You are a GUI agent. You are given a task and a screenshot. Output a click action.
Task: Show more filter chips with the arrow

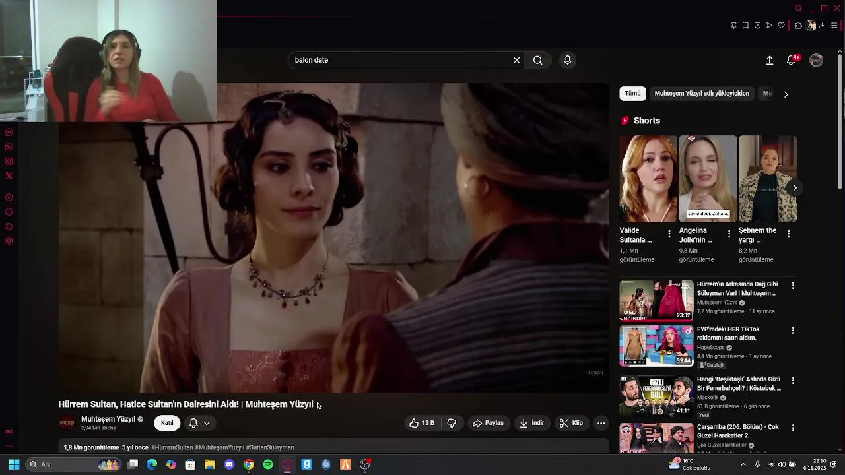click(786, 94)
